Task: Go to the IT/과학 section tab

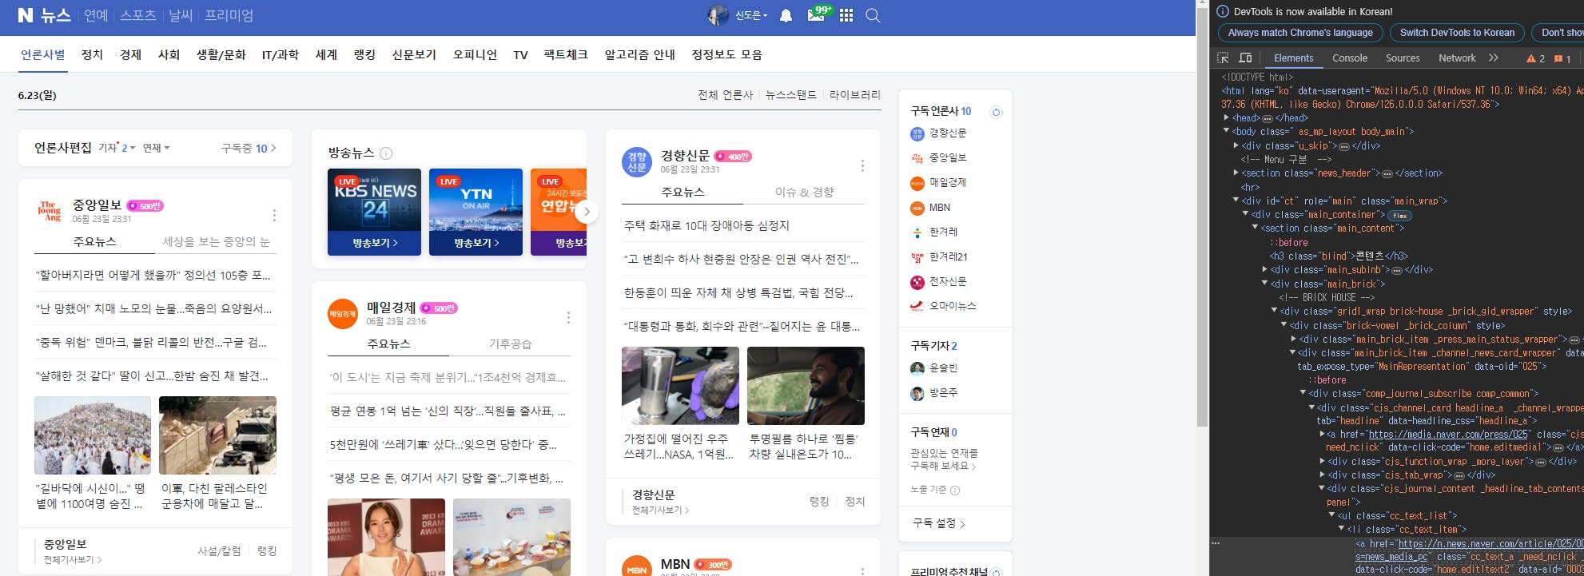Action: click(281, 54)
